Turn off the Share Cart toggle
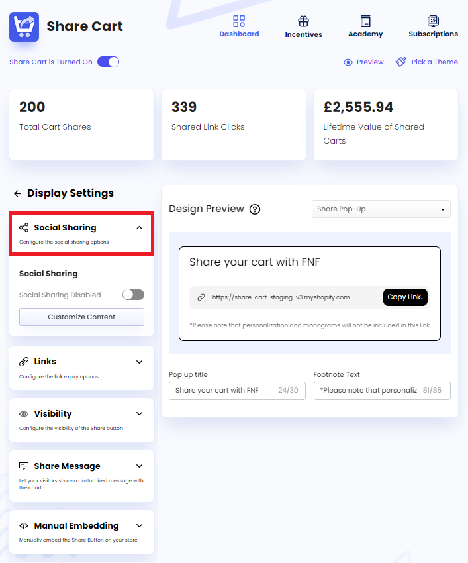The height and width of the screenshot is (563, 468). [108, 60]
